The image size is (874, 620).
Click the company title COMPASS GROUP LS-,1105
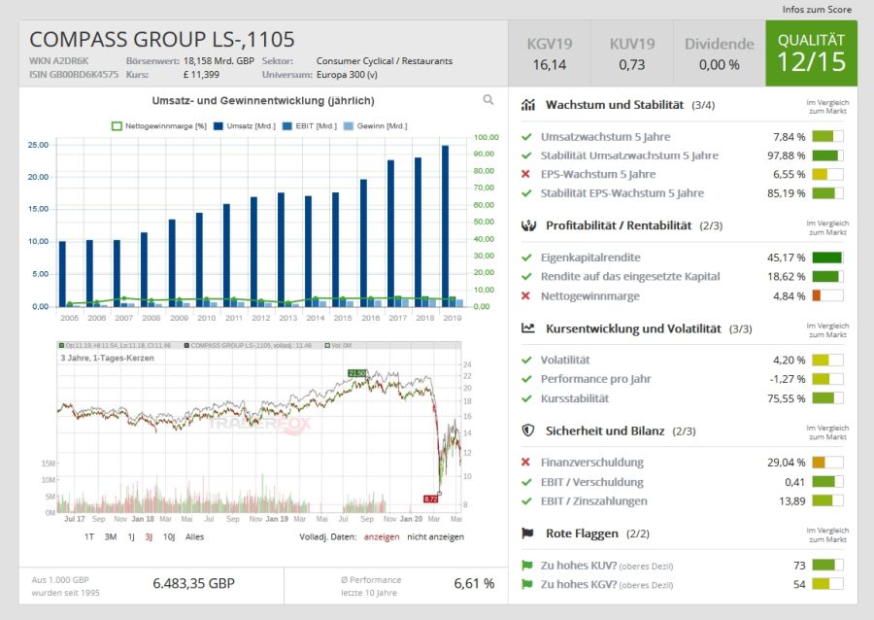pos(161,40)
